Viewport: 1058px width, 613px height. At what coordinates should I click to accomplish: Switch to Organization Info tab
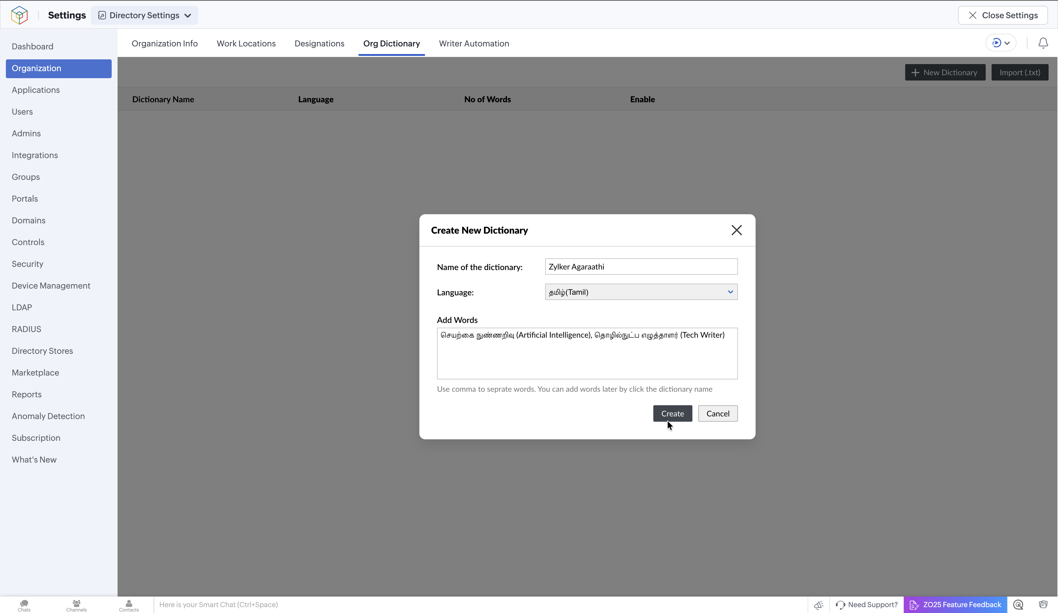coord(165,43)
